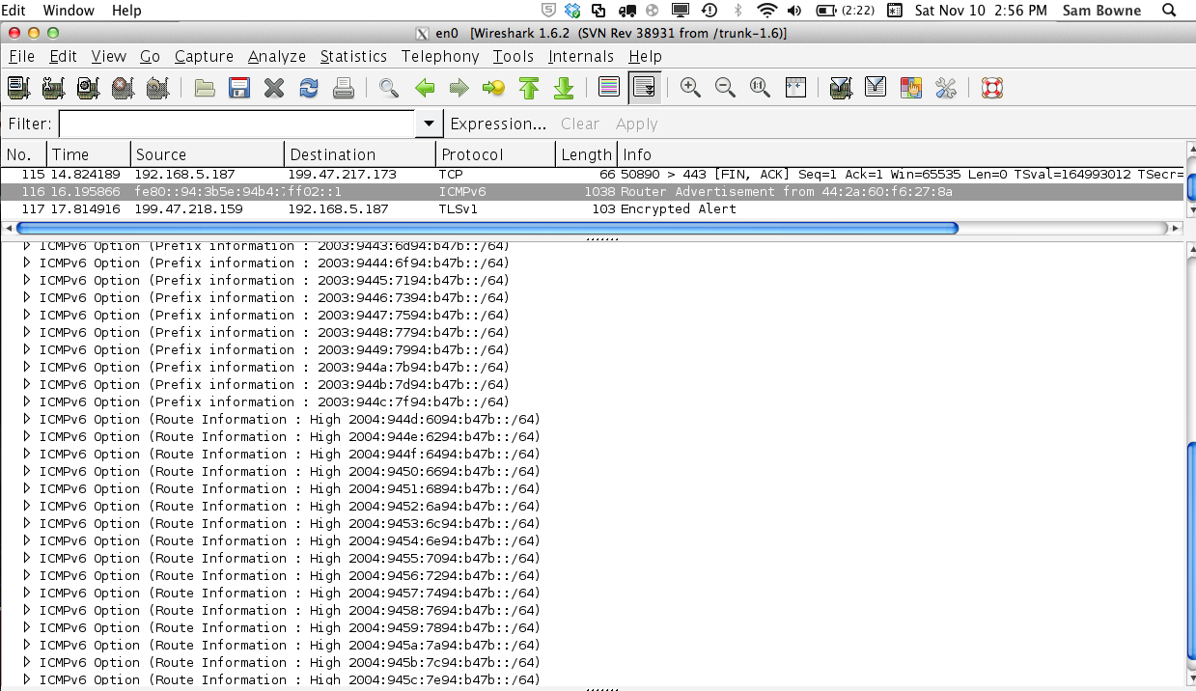Open the Telephony menu

pyautogui.click(x=440, y=56)
